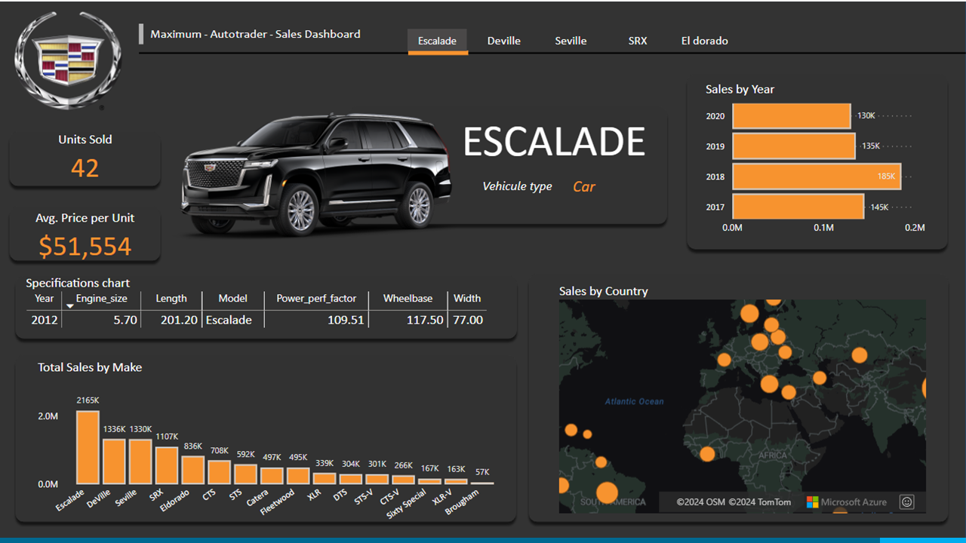Screen dimensions: 966x543
Task: Sort table by the Engine_size arrow
Action: click(69, 305)
